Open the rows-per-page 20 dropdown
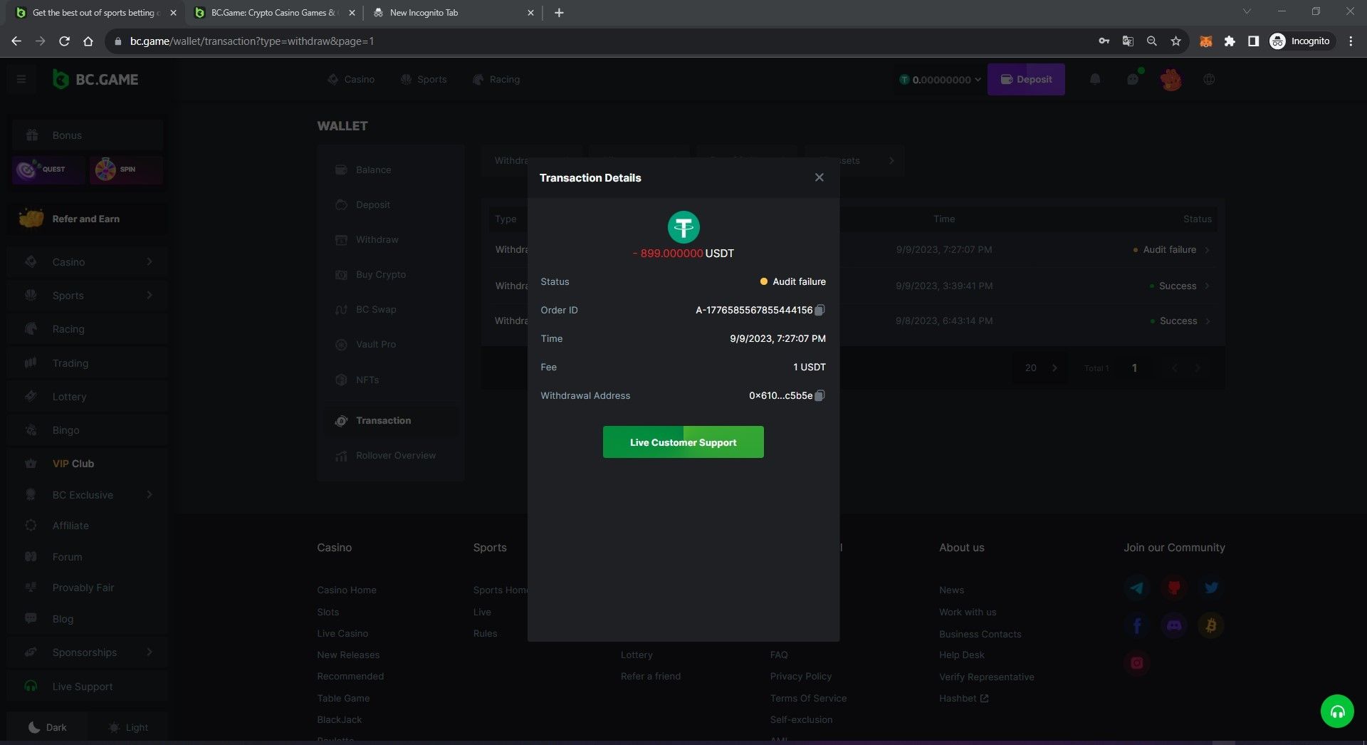This screenshot has height=745, width=1367. (x=1040, y=368)
